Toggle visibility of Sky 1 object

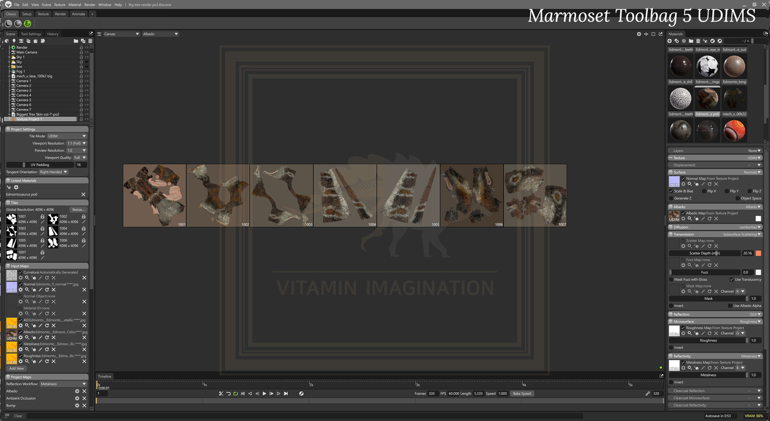point(87,57)
